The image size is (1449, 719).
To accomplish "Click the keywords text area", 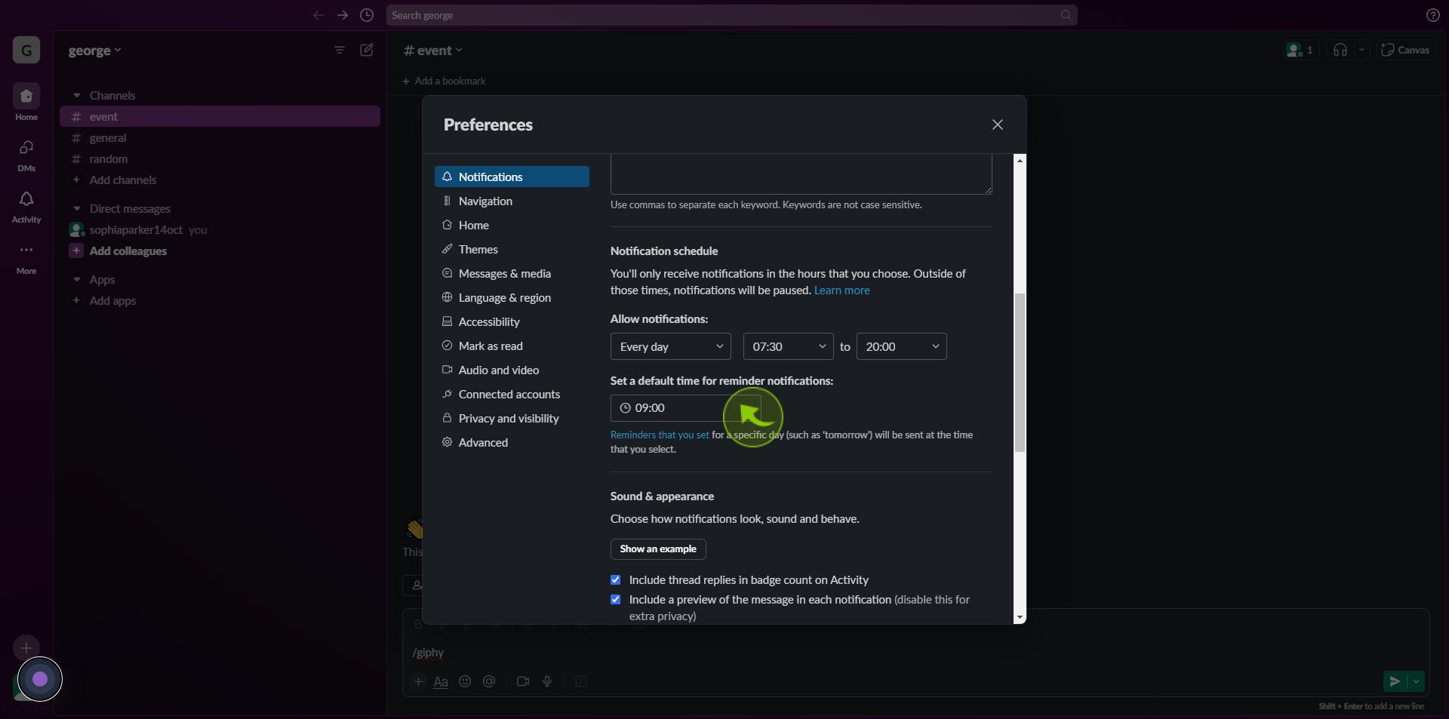I will (801, 174).
